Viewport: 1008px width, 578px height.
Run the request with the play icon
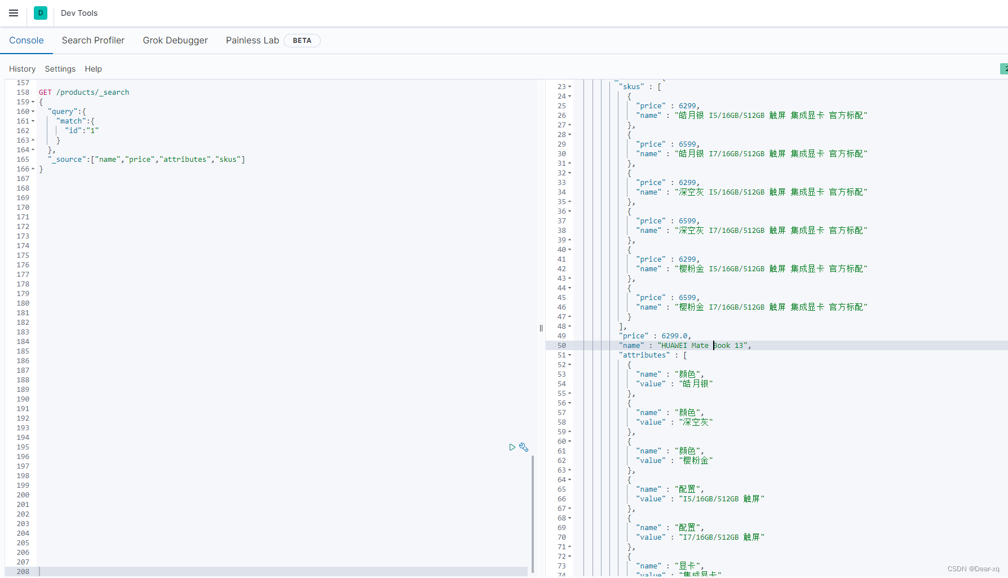click(512, 447)
